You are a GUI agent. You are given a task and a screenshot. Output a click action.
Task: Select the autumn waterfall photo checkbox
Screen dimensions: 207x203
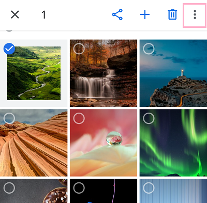pyautogui.click(x=79, y=49)
